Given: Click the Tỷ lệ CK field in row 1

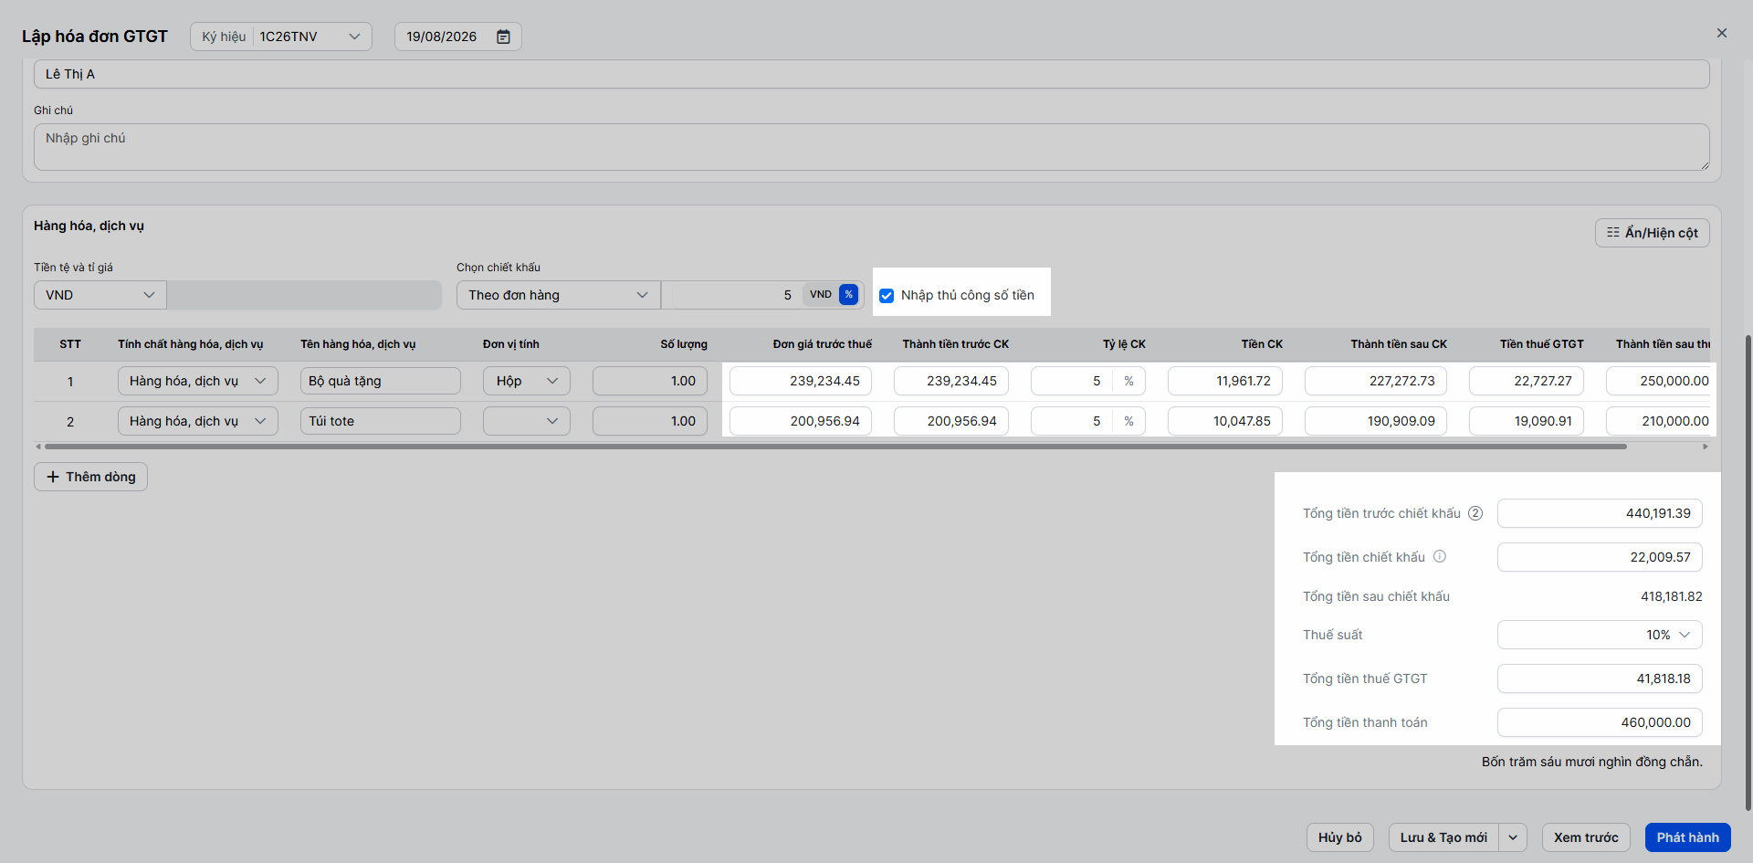Looking at the screenshot, I should [1072, 381].
